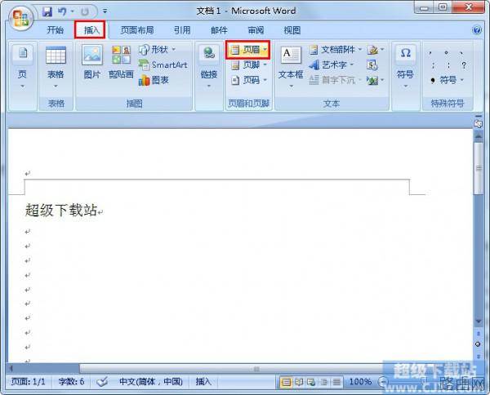The height and width of the screenshot is (395, 490).
Task: Open the 引用 References tab
Action: [x=182, y=30]
